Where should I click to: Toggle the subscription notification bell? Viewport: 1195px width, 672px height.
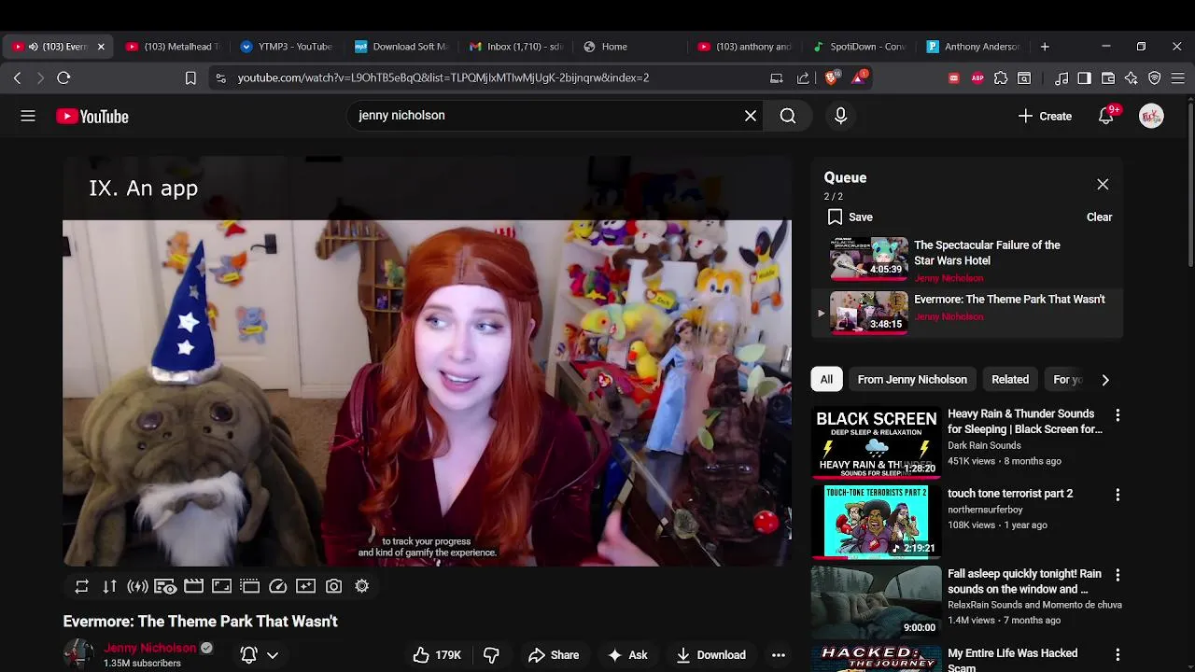(249, 655)
